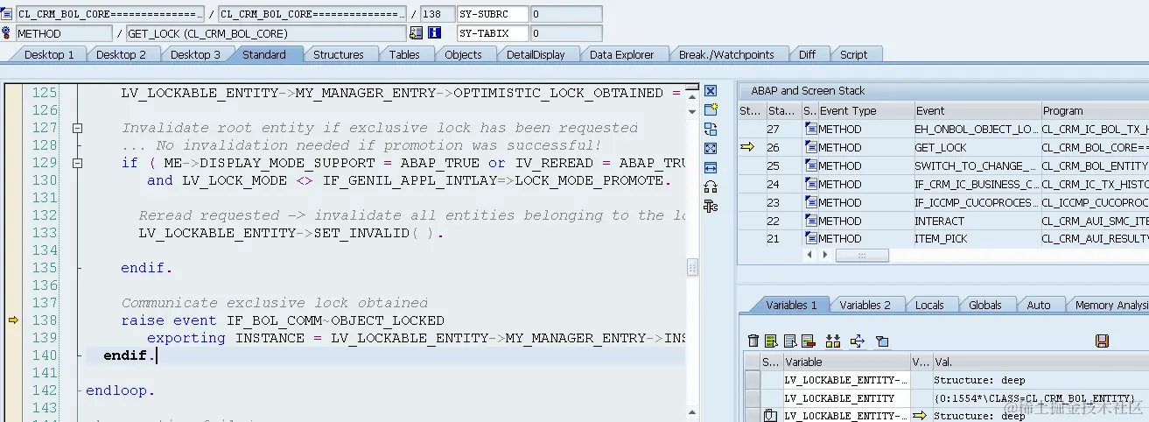Open the Break./Watchpoints tab
Viewport: 1149px width, 422px height.
pyautogui.click(x=726, y=54)
